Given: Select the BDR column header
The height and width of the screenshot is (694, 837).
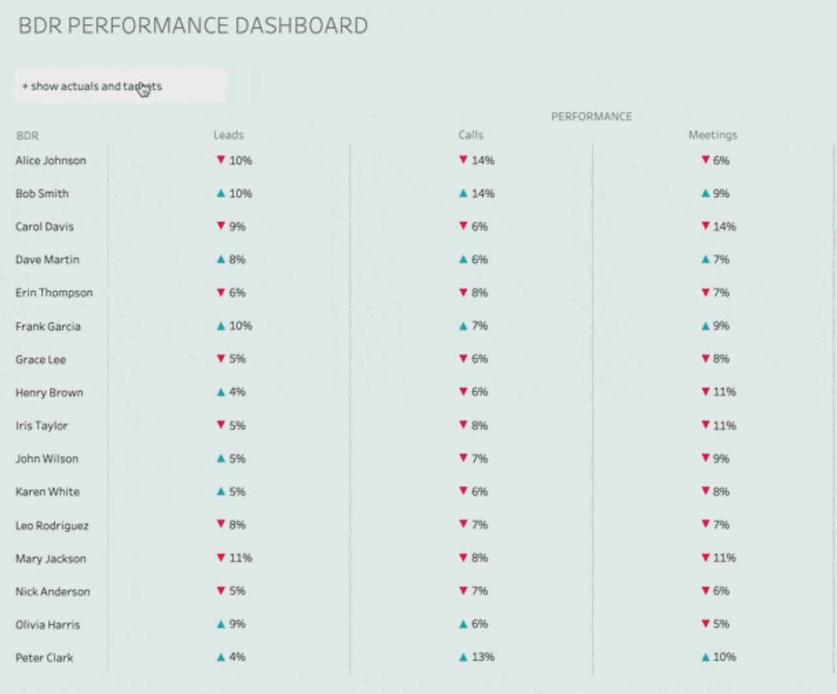Looking at the screenshot, I should [27, 135].
